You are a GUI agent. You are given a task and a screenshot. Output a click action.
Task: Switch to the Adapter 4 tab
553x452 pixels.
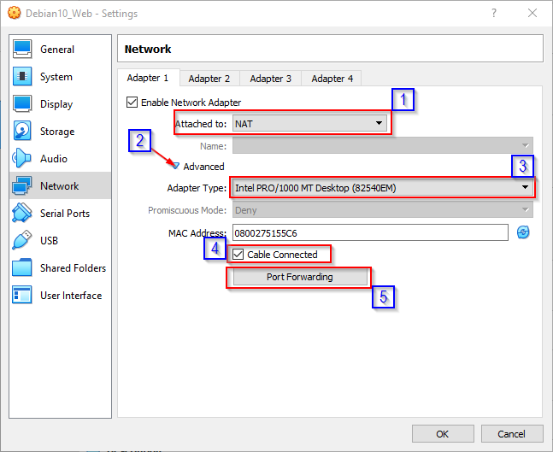(x=332, y=79)
